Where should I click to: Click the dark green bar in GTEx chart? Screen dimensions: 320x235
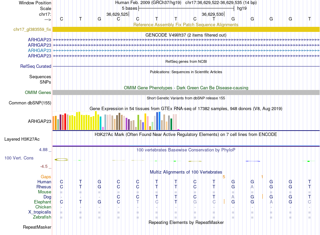point(171,124)
